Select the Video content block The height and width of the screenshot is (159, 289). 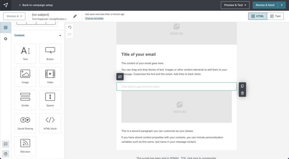click(50, 77)
